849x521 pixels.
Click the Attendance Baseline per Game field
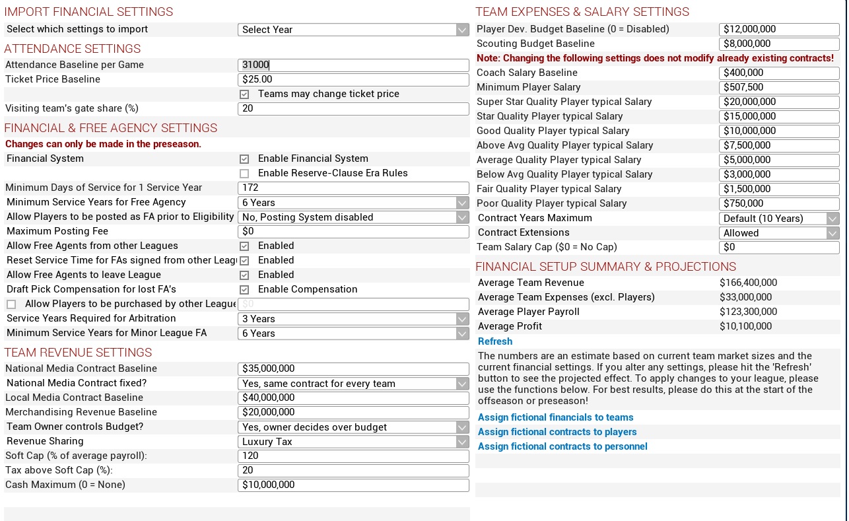(x=353, y=65)
